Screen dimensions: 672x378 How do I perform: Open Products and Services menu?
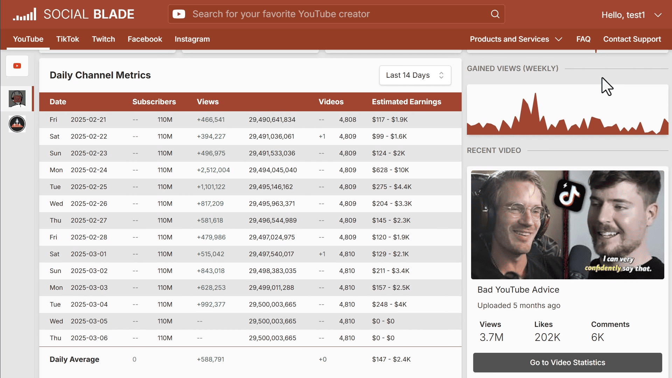click(509, 39)
